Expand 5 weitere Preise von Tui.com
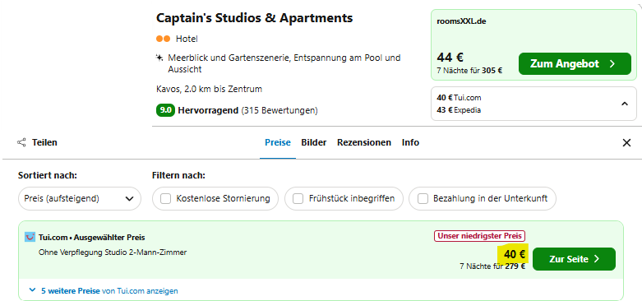This screenshot has width=642, height=301. pos(109,291)
